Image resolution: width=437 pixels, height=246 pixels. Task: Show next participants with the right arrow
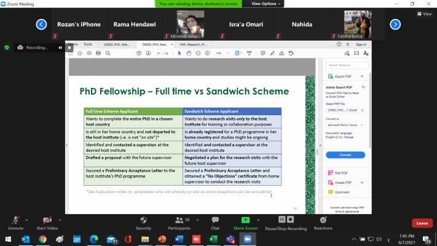[x=395, y=25]
